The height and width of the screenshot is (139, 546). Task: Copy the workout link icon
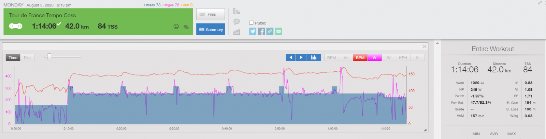pos(270,31)
